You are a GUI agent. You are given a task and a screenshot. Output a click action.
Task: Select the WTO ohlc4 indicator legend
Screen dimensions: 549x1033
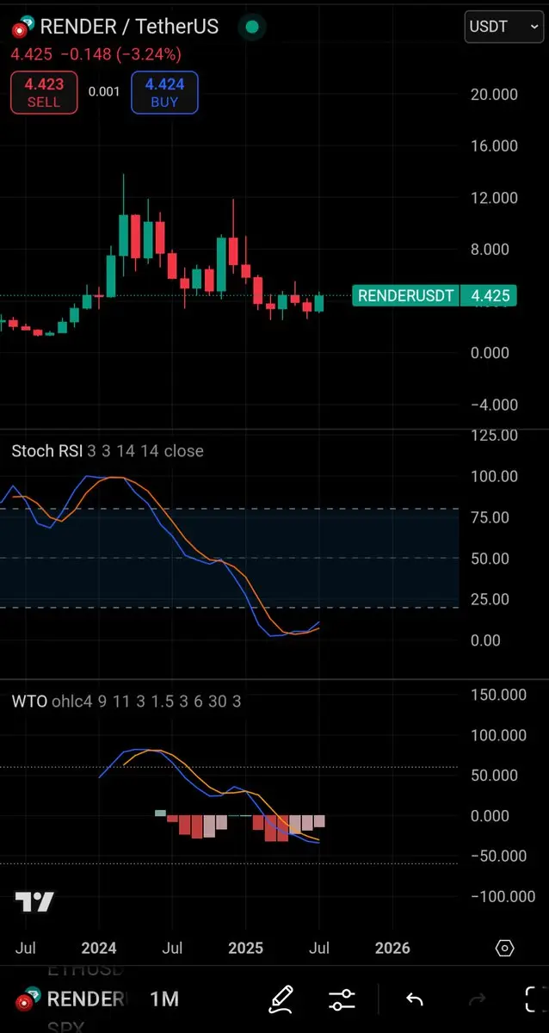[126, 702]
